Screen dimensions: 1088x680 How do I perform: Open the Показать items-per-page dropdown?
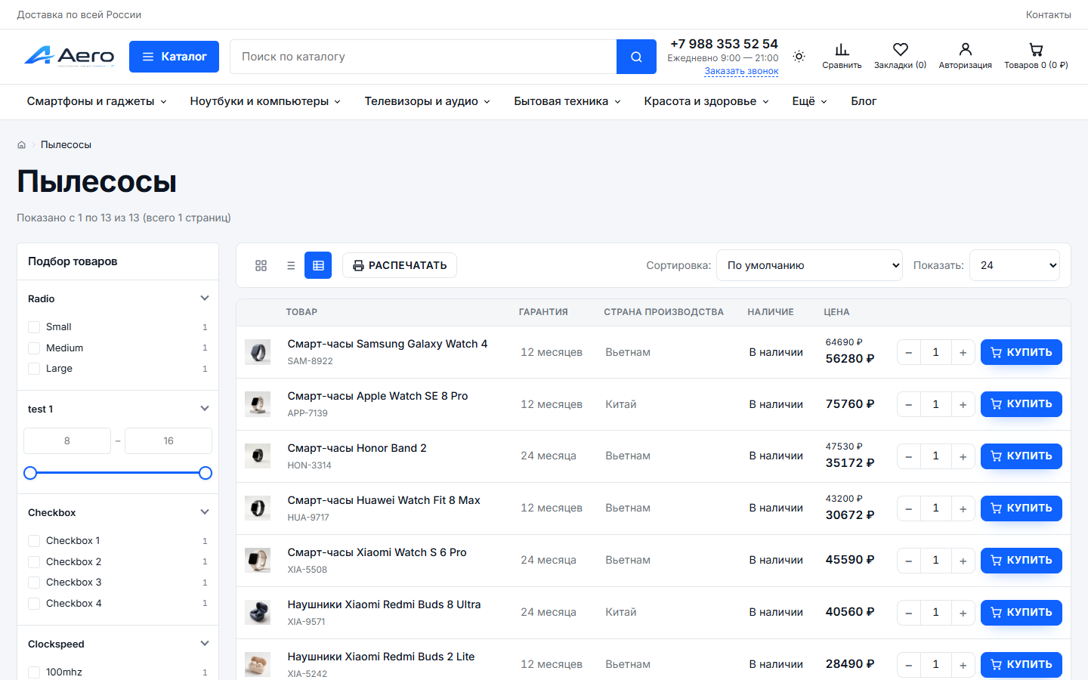tap(1015, 265)
